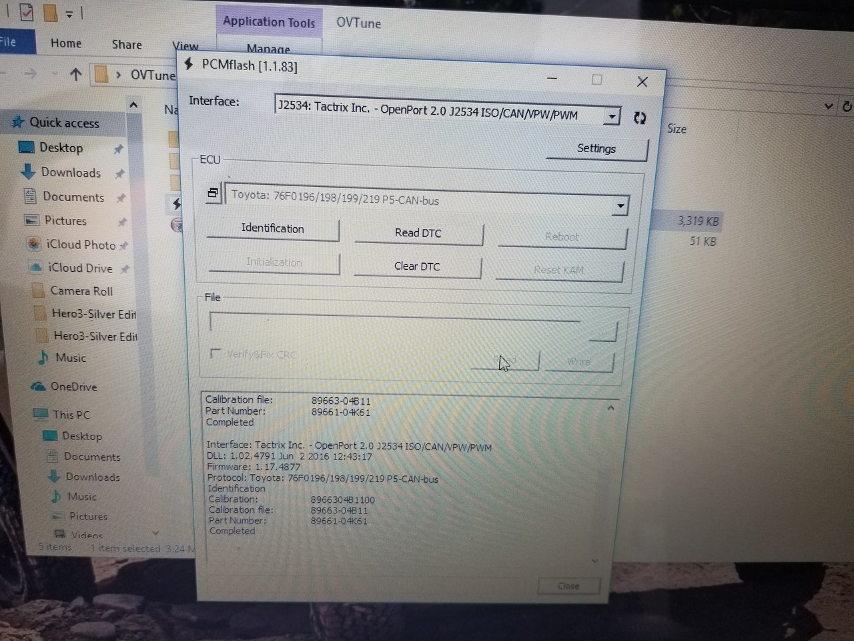Open Pictures under This PC
This screenshot has width=854, height=641.
pos(88,516)
